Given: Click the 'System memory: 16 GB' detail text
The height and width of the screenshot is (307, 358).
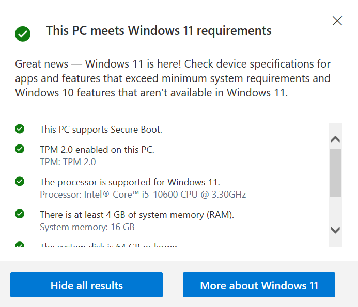Looking at the screenshot, I should [x=87, y=227].
